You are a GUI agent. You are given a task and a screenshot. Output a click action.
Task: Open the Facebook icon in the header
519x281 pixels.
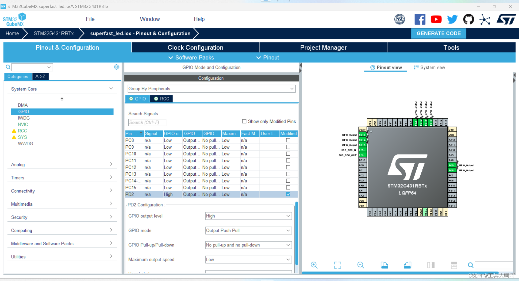tap(420, 19)
